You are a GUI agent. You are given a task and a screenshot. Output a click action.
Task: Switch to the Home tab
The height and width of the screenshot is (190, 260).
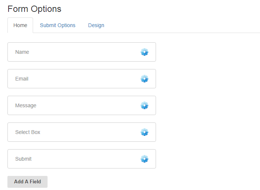pyautogui.click(x=20, y=25)
